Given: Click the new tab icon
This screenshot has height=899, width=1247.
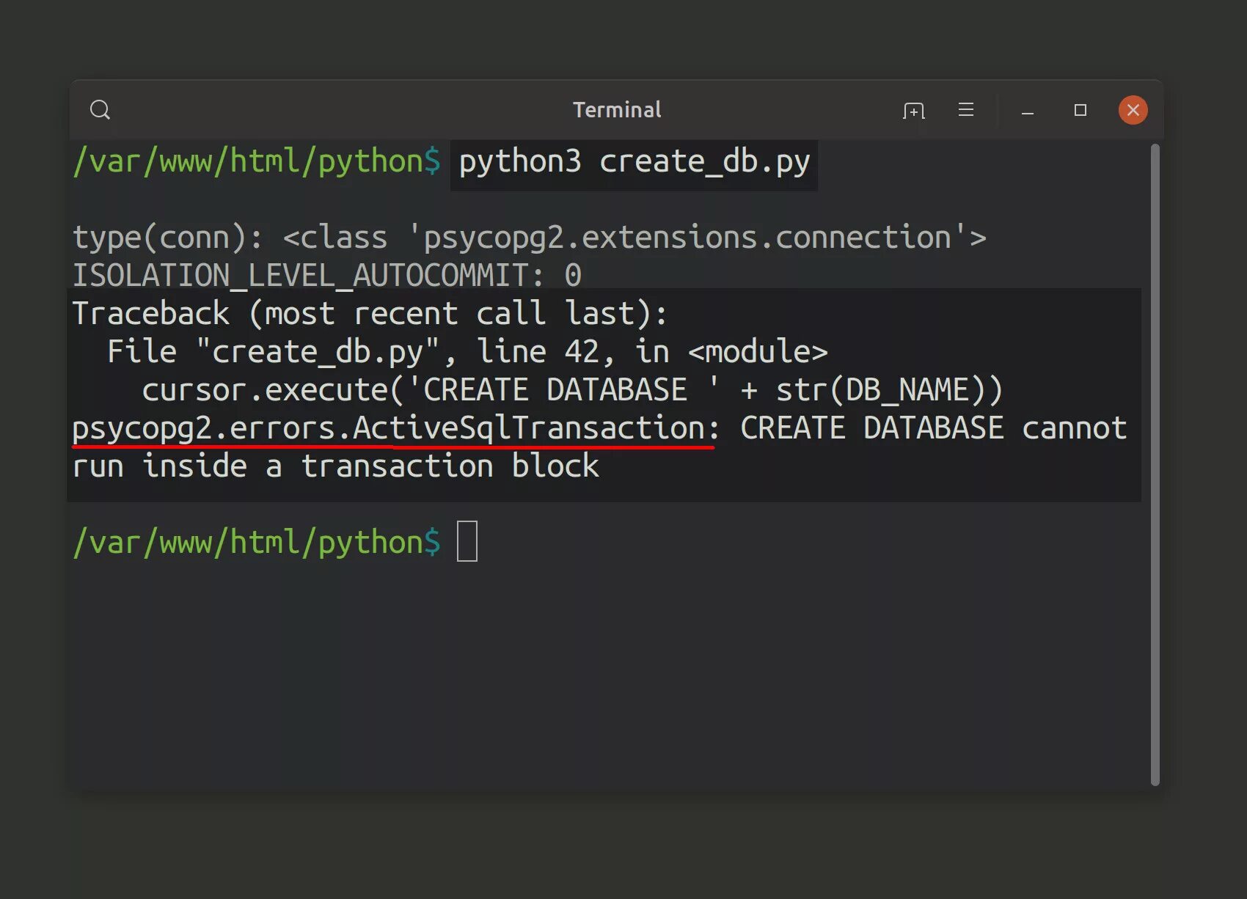Looking at the screenshot, I should (913, 110).
